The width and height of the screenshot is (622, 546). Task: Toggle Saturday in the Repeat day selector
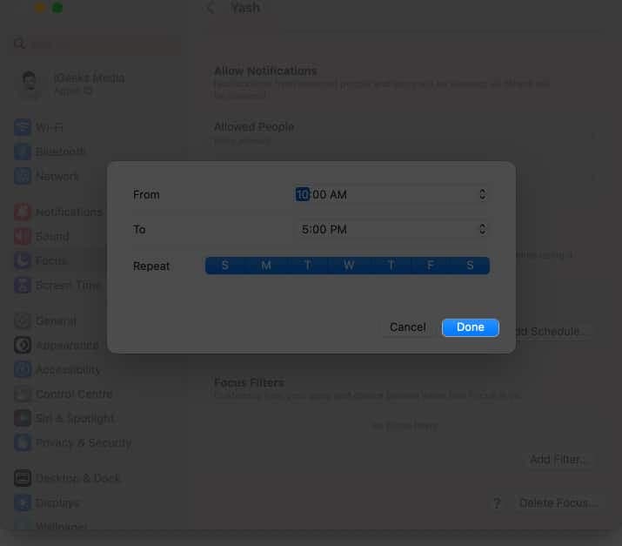470,266
